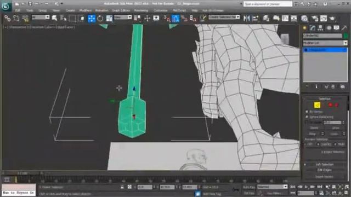
Task: Click Undo in the quick access bar
Action: coord(37,4)
